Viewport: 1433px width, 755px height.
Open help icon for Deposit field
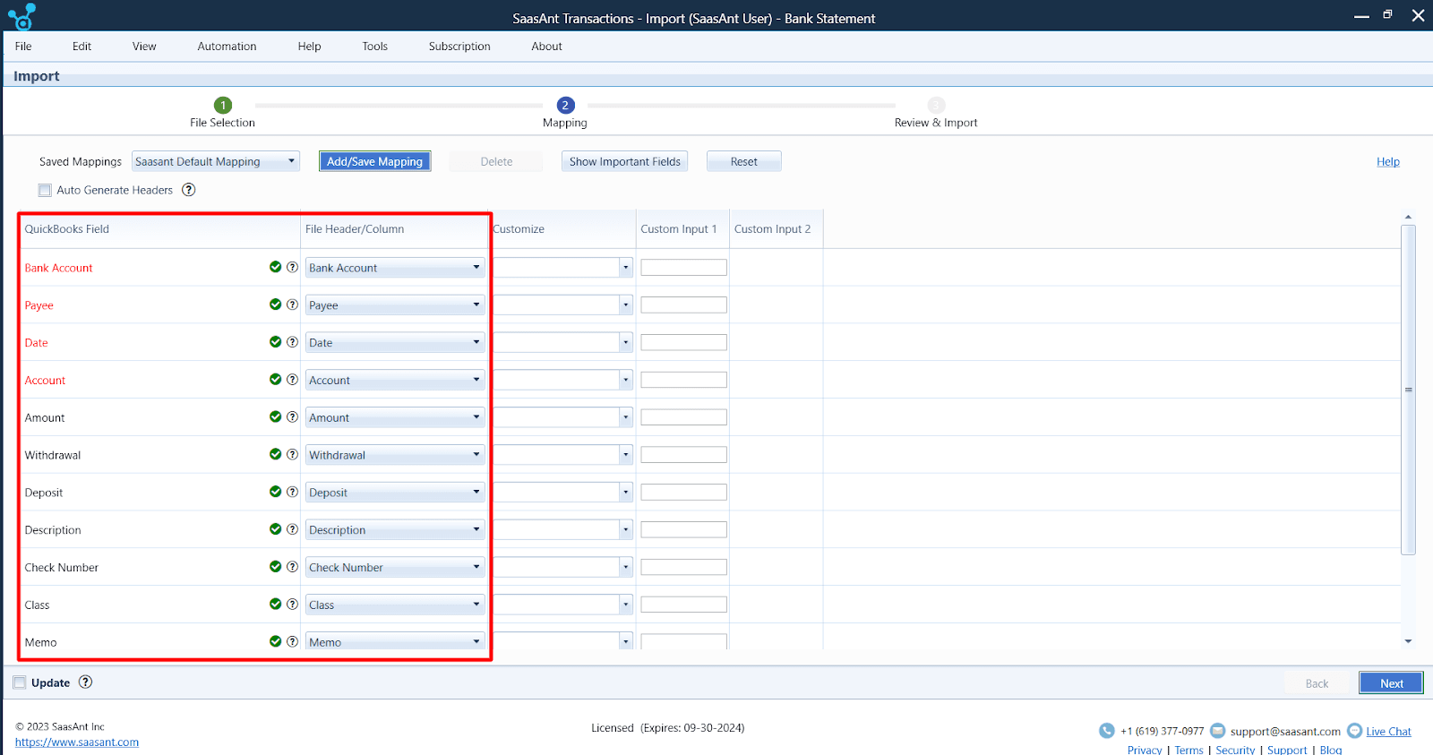tap(292, 492)
